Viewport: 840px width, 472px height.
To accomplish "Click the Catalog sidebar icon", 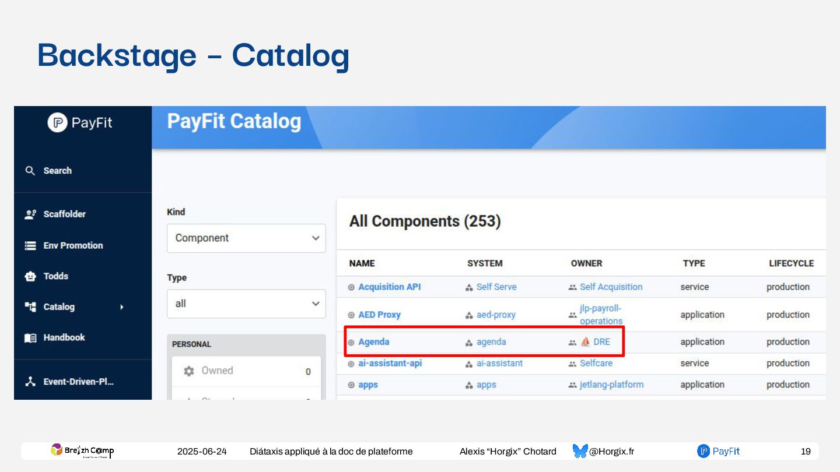I will (x=30, y=307).
